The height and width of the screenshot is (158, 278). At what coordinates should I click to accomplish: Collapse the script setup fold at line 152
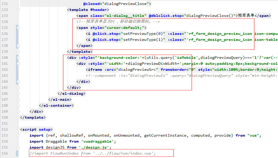(18, 129)
